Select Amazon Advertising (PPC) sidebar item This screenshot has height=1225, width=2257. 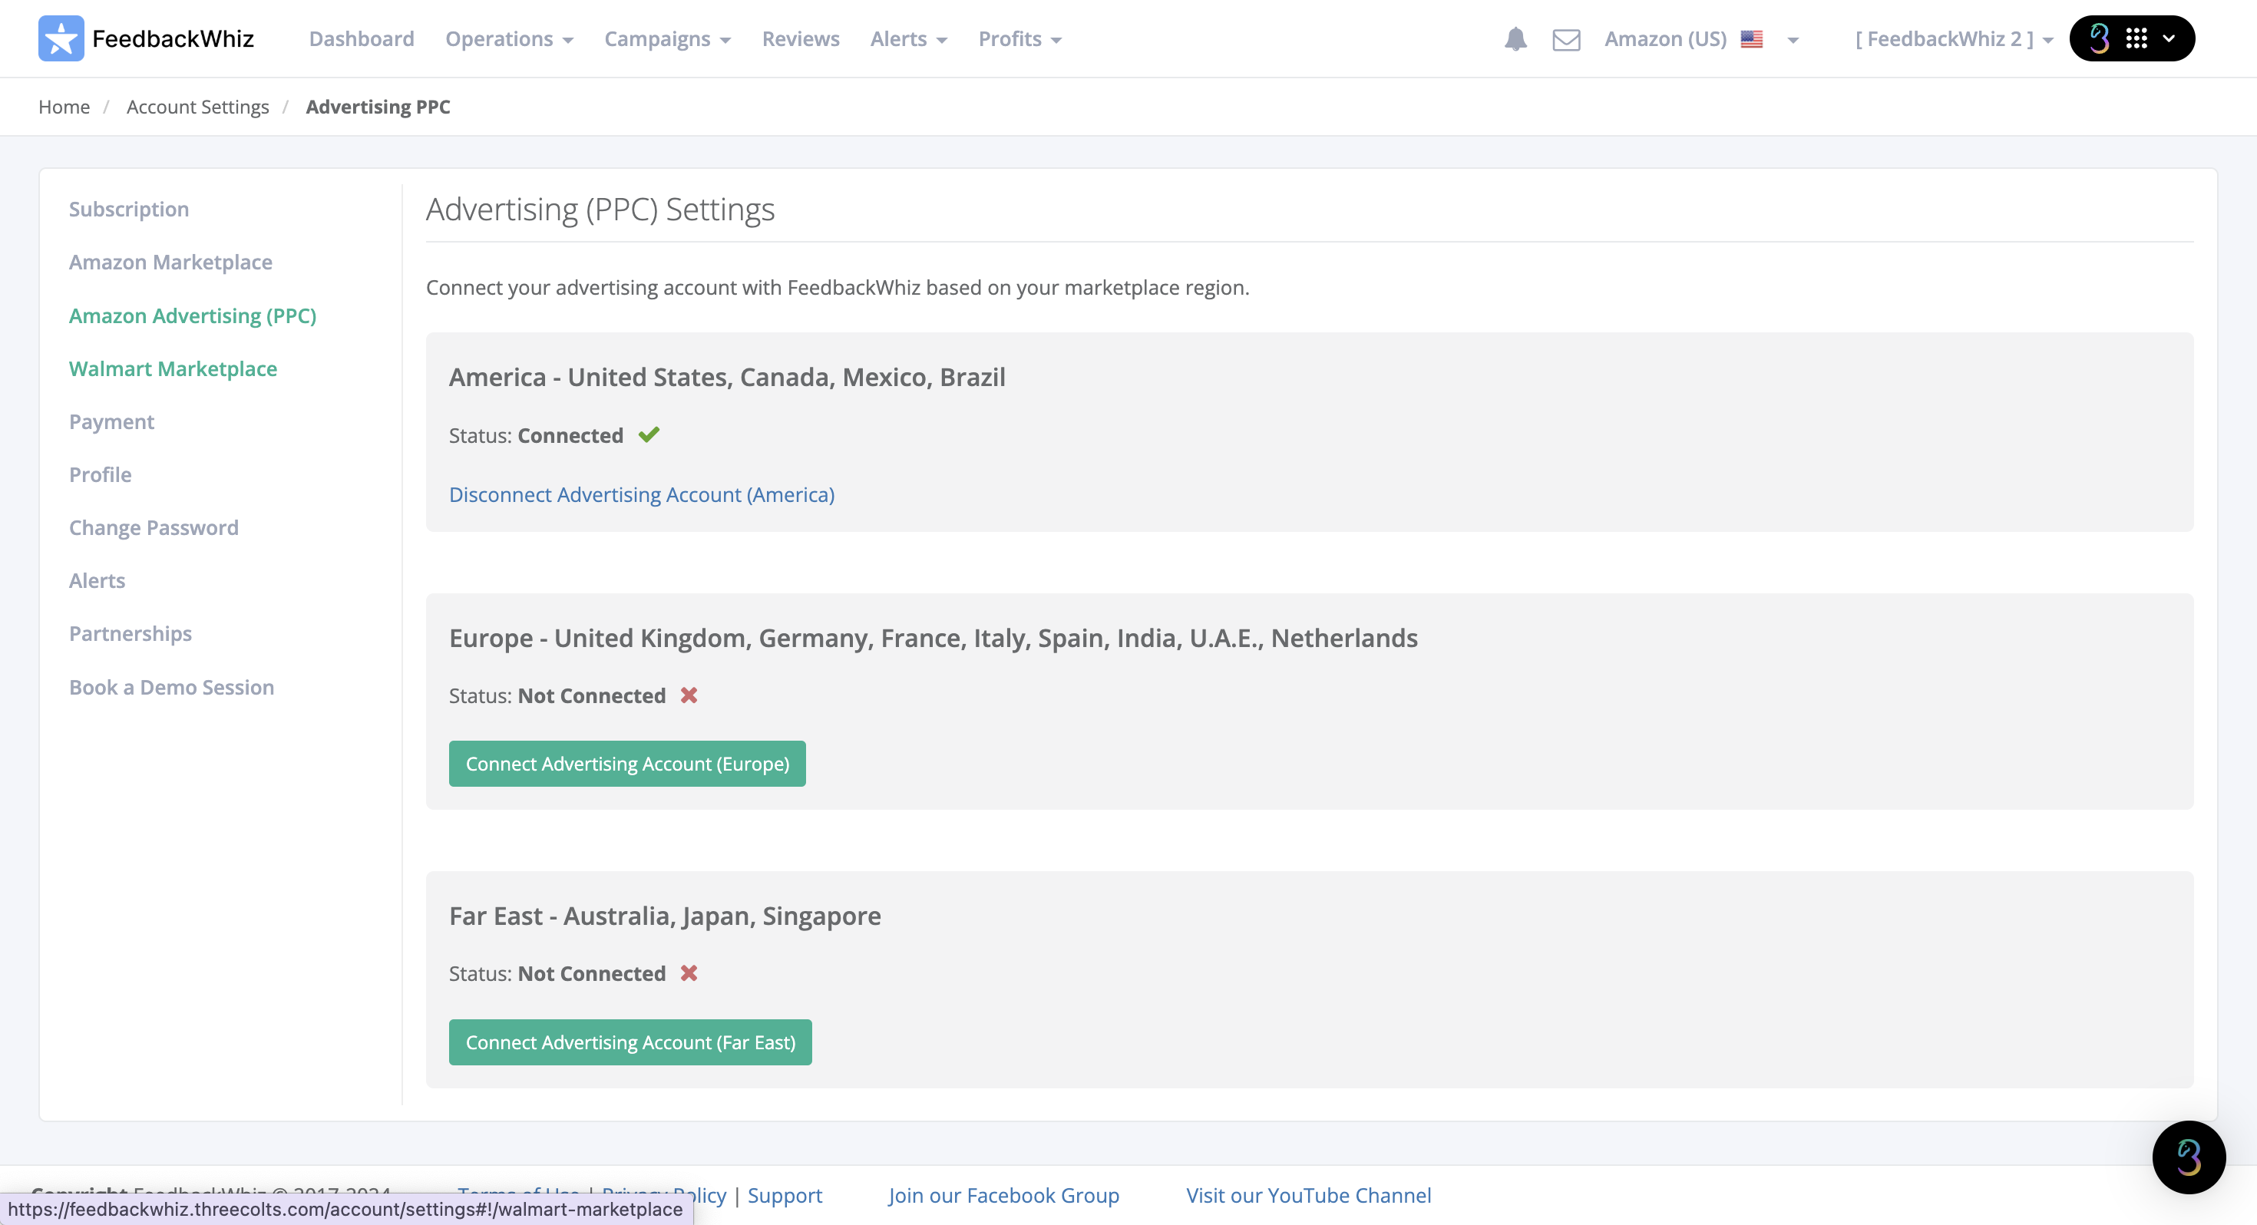pos(193,315)
